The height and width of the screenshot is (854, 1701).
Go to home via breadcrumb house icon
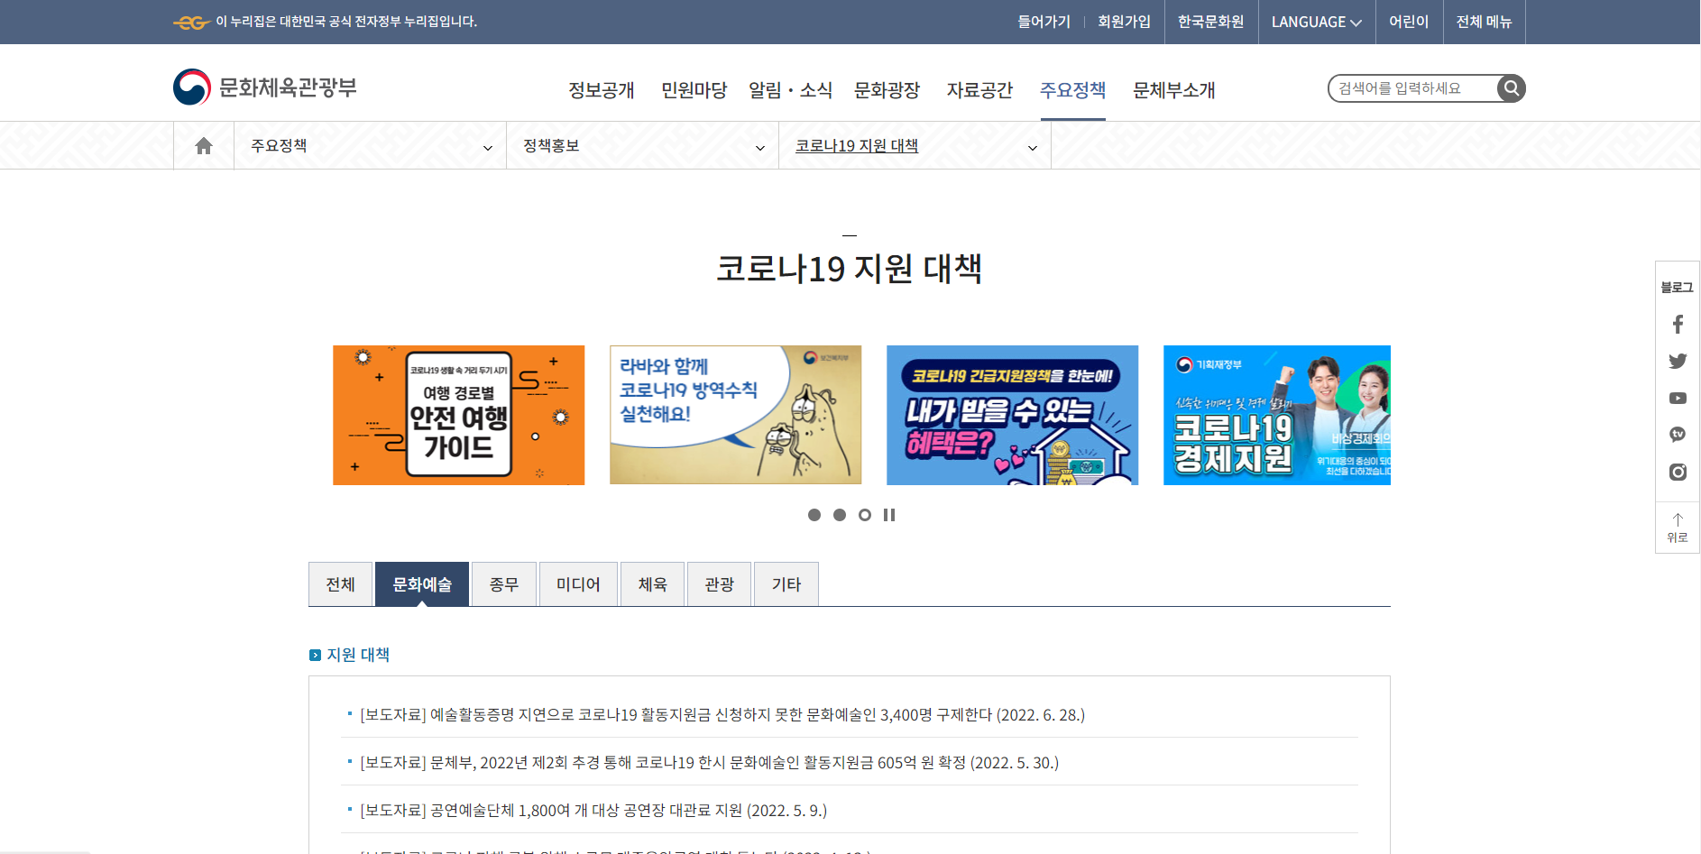click(x=204, y=146)
